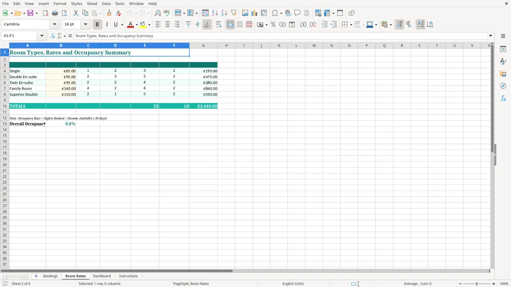
Task: Open the Navigator from the sidebar
Action: tap(503, 86)
